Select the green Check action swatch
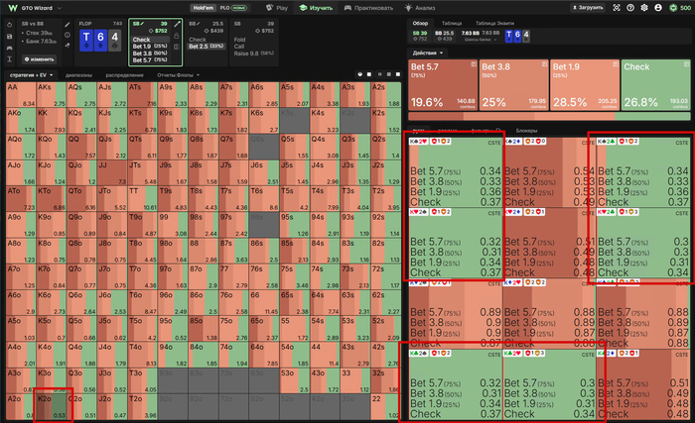695x423 pixels. pos(656,85)
